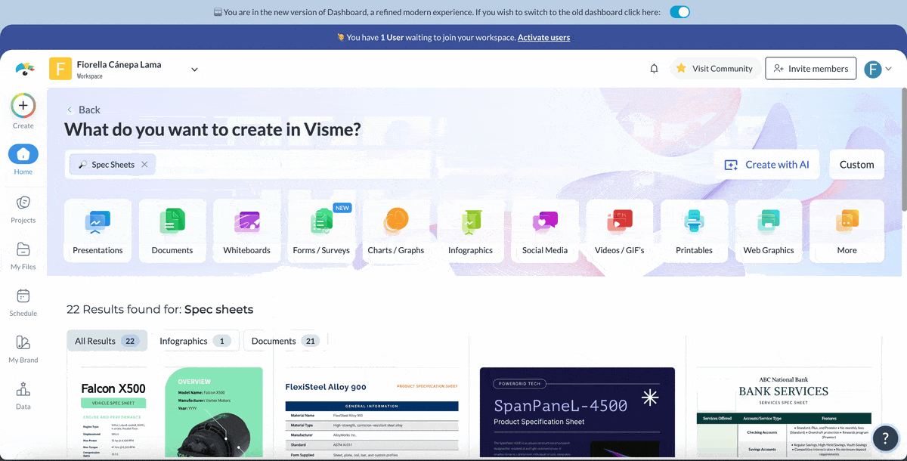Open the SpanPanel-4500 template thumbnail

pyautogui.click(x=577, y=412)
